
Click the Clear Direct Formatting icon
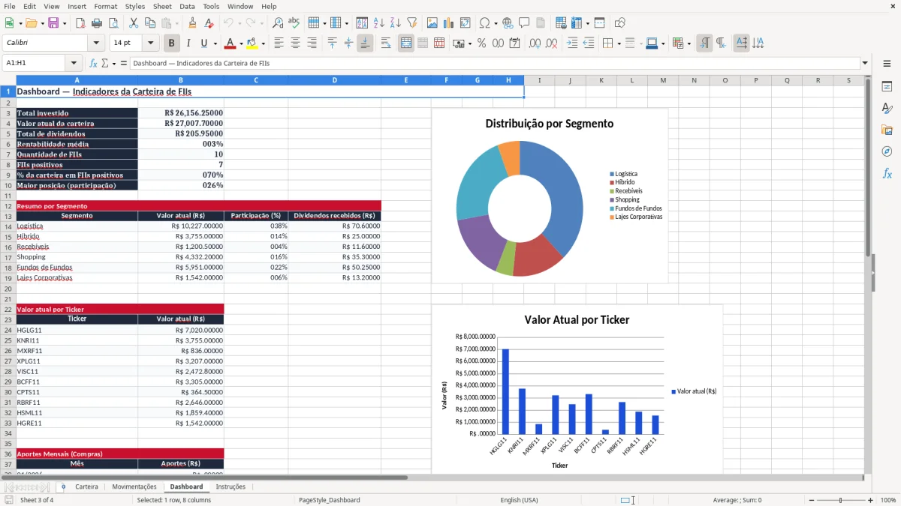209,23
